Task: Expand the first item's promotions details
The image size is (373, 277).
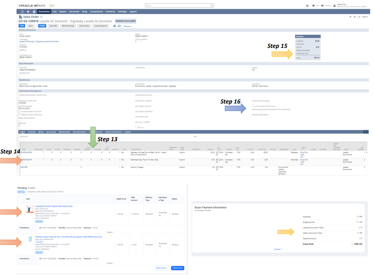Action: (110, 232)
